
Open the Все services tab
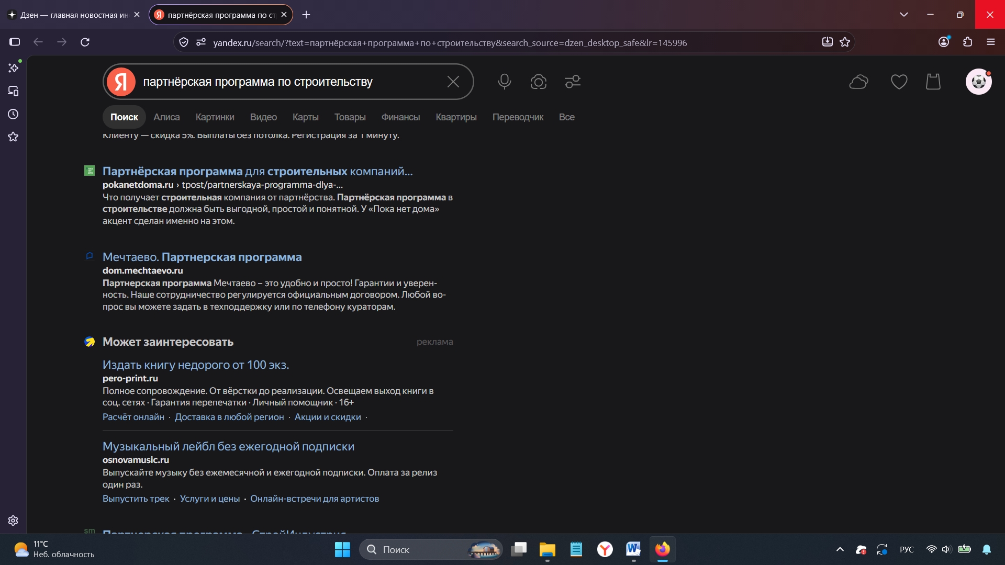coord(566,117)
